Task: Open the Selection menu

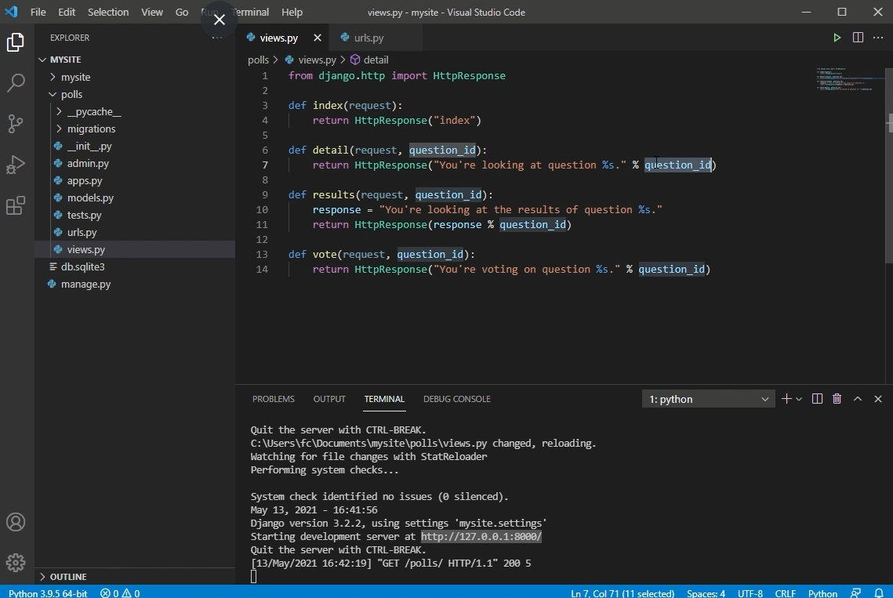Action: (x=108, y=12)
